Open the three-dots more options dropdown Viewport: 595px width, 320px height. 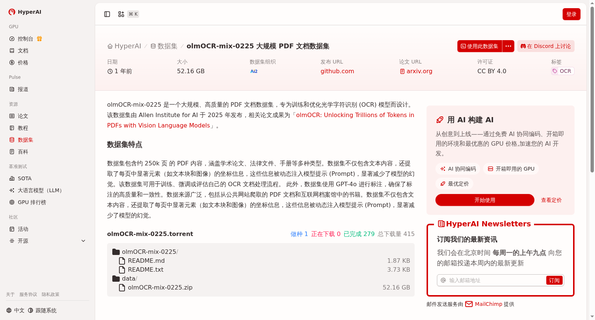click(x=508, y=46)
